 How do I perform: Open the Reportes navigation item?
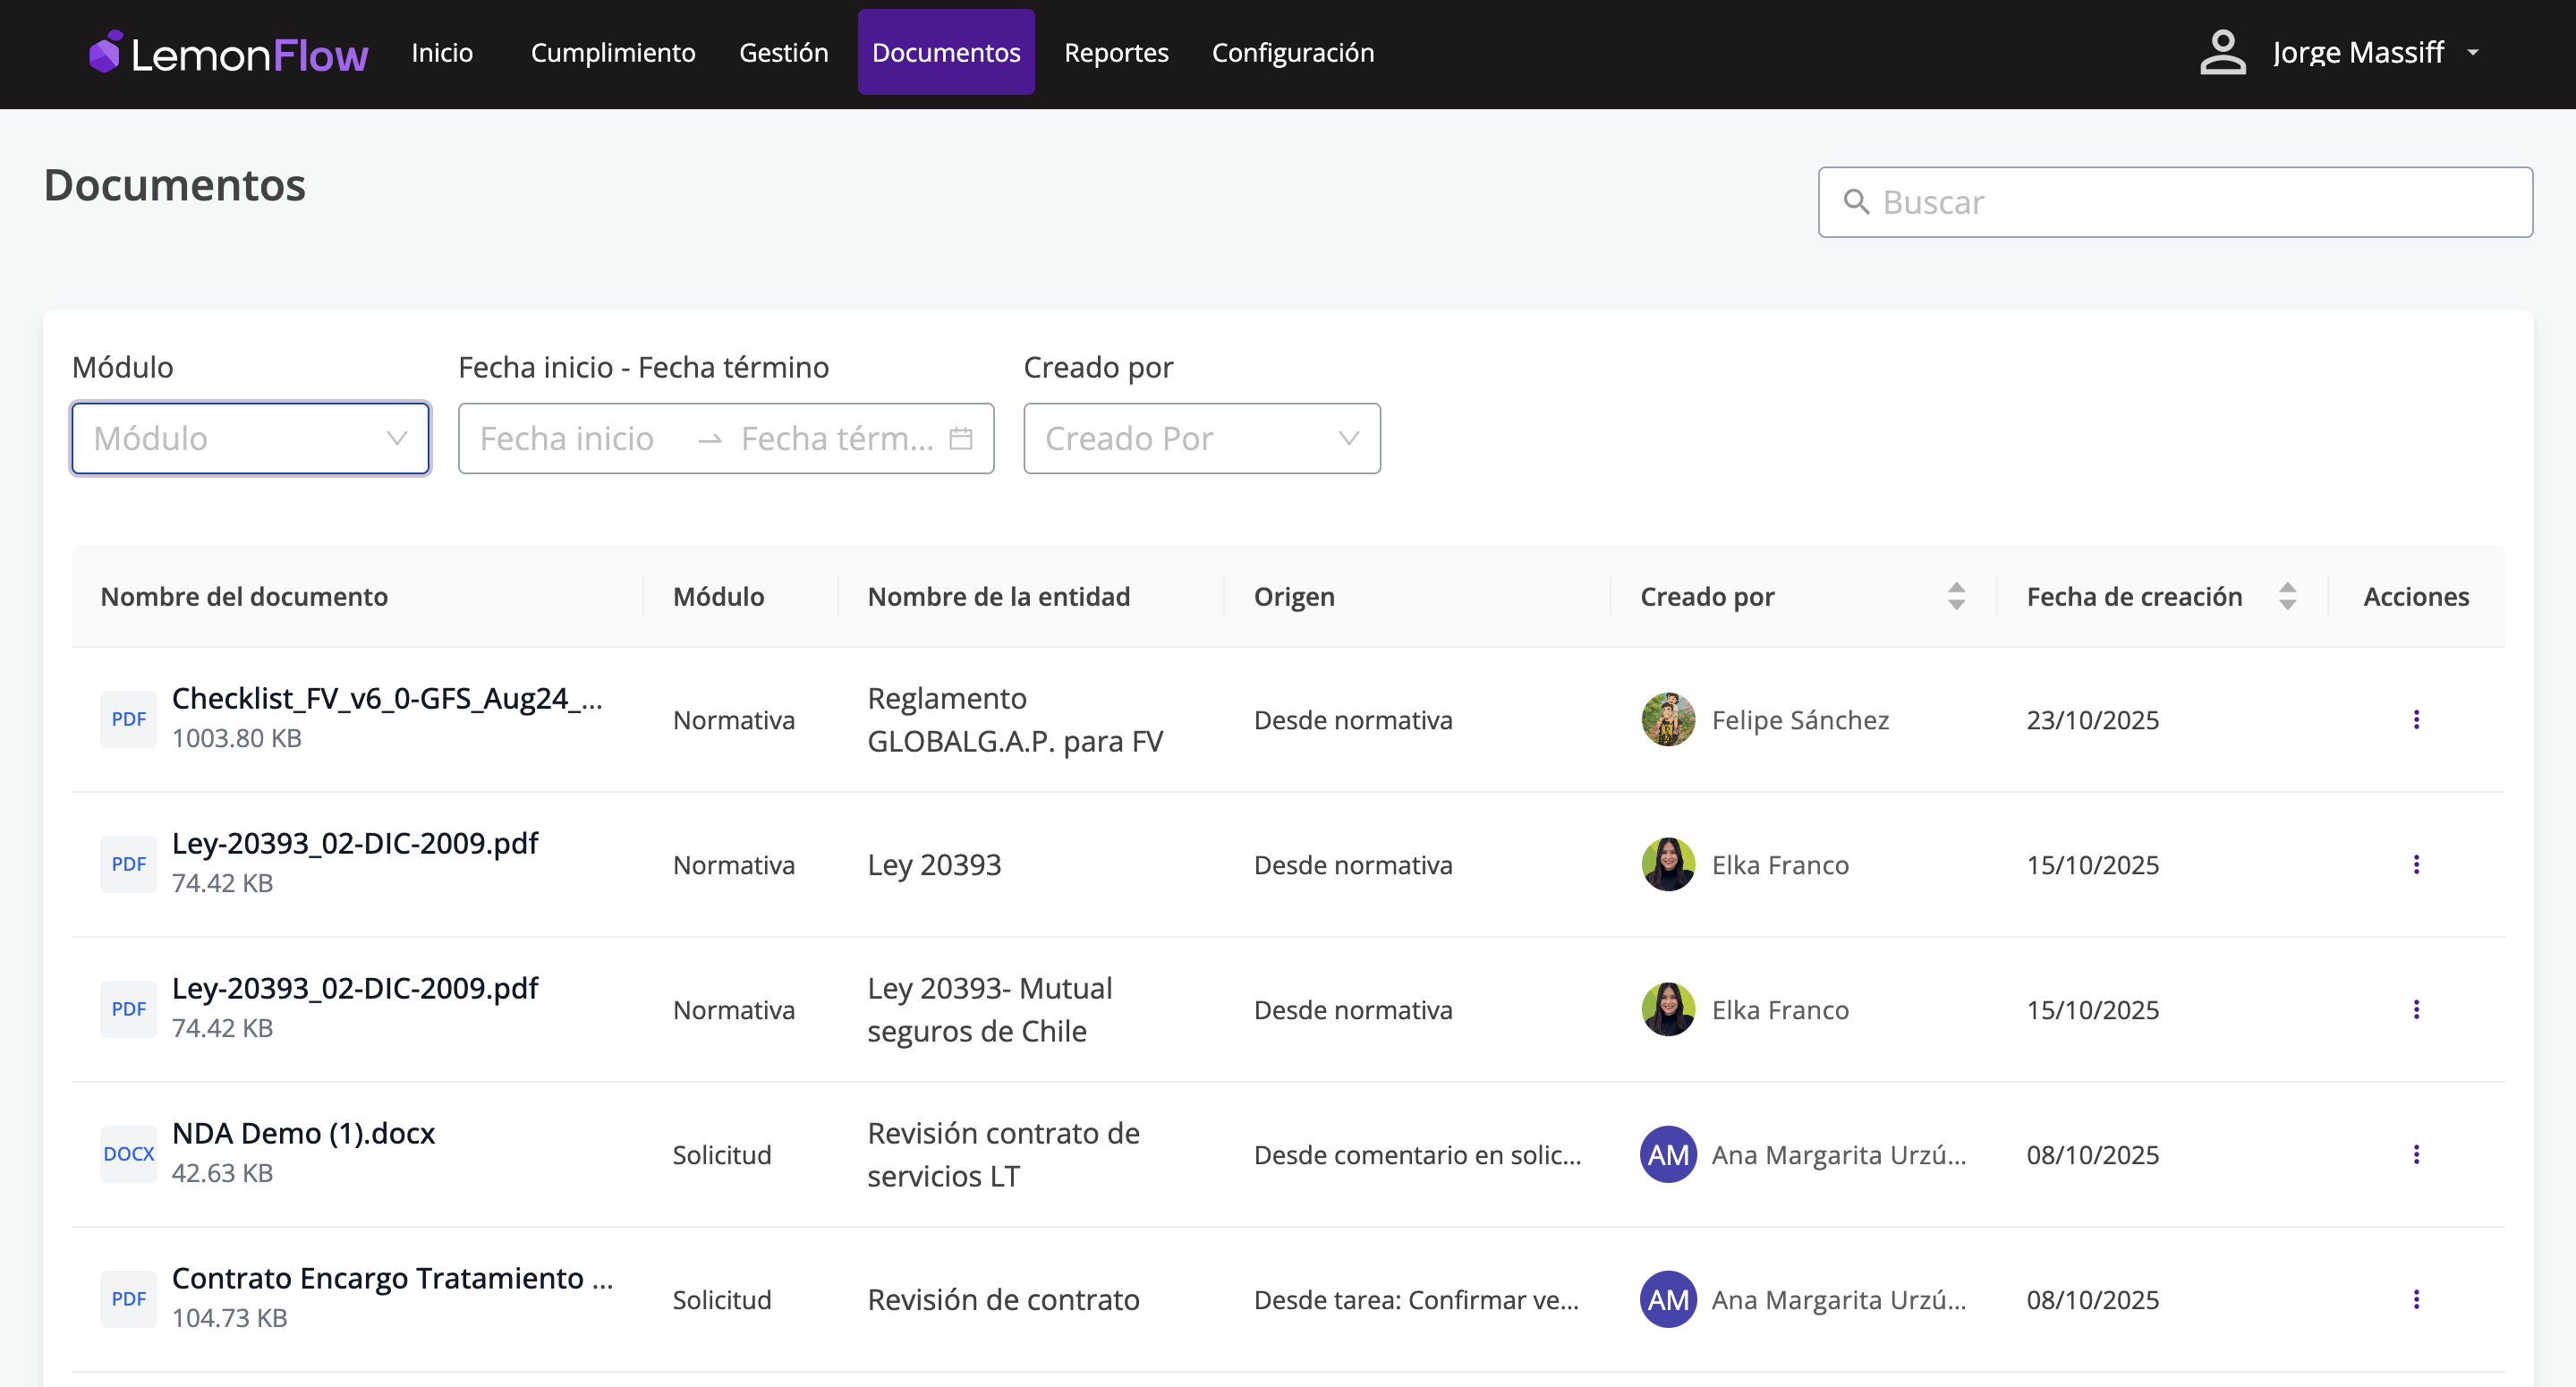tap(1116, 52)
